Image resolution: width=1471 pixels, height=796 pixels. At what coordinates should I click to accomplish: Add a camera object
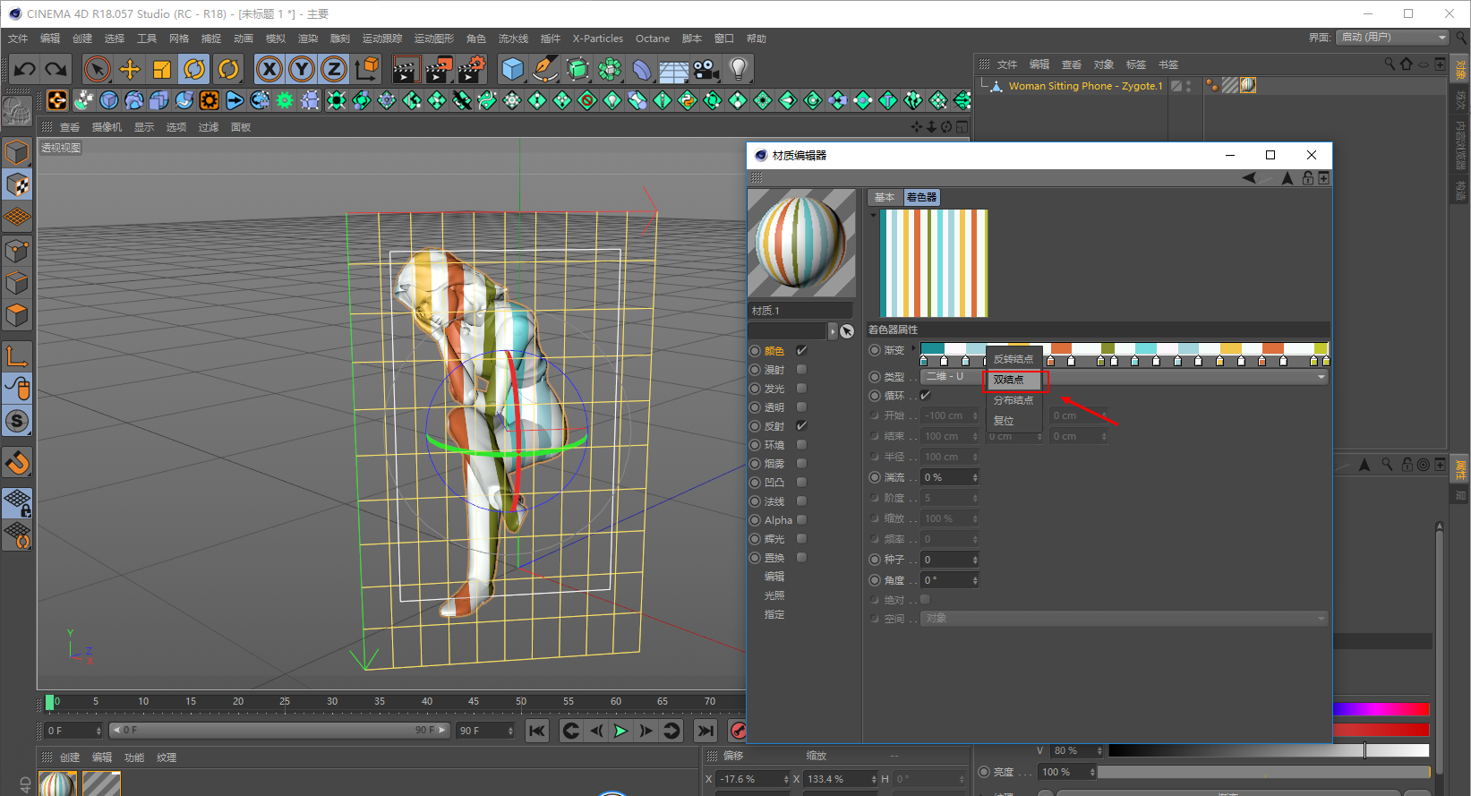706,69
